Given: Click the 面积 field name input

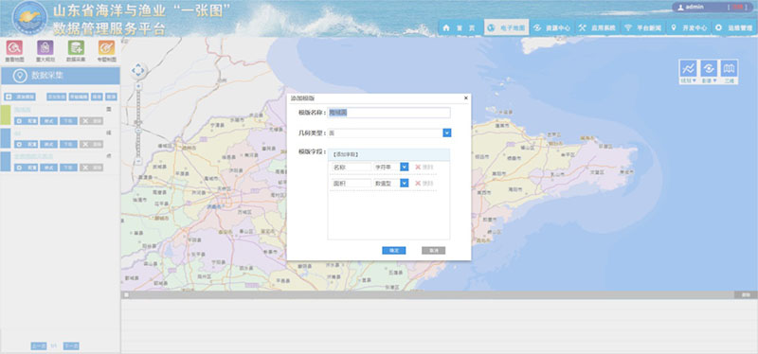Looking at the screenshot, I should [x=352, y=184].
